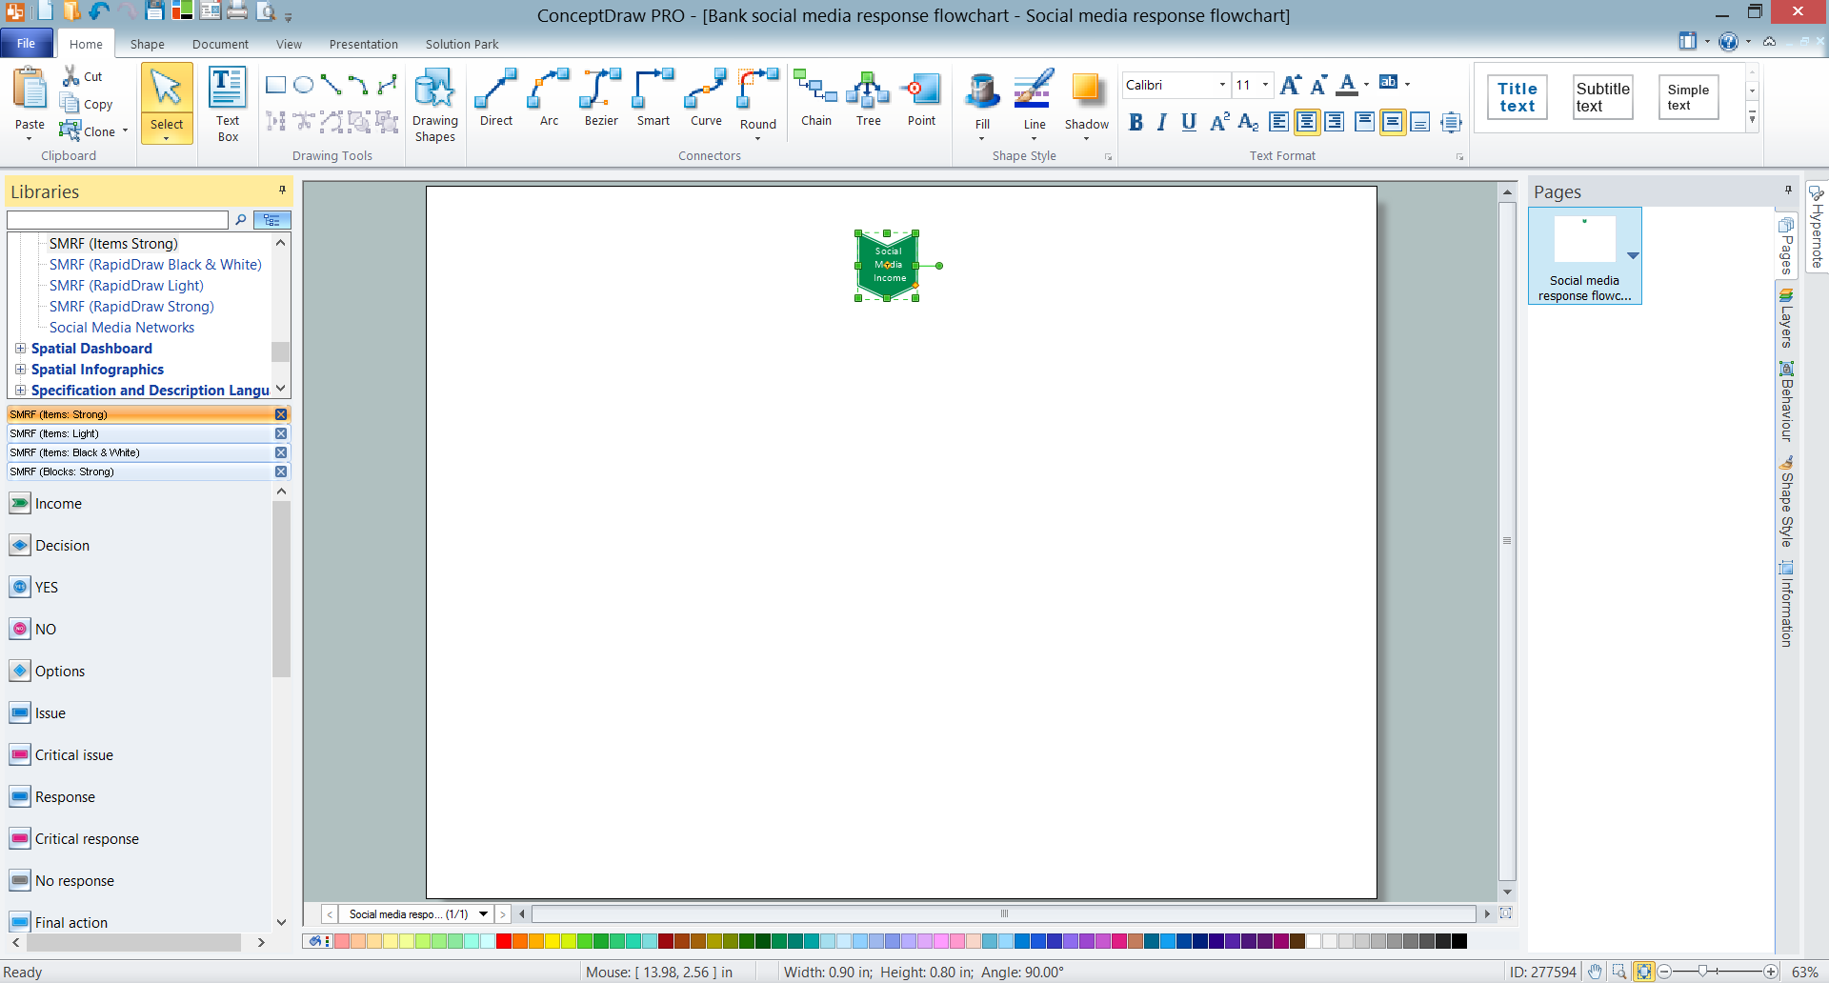Pick the ellipse drawing tool
The width and height of the screenshot is (1829, 983).
click(x=304, y=85)
